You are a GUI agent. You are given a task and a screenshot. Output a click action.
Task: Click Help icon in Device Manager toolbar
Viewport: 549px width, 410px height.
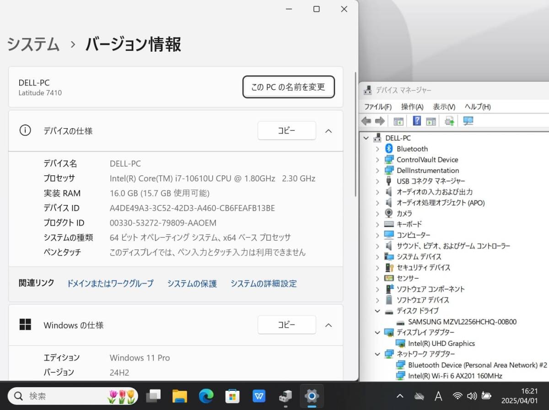tap(417, 121)
